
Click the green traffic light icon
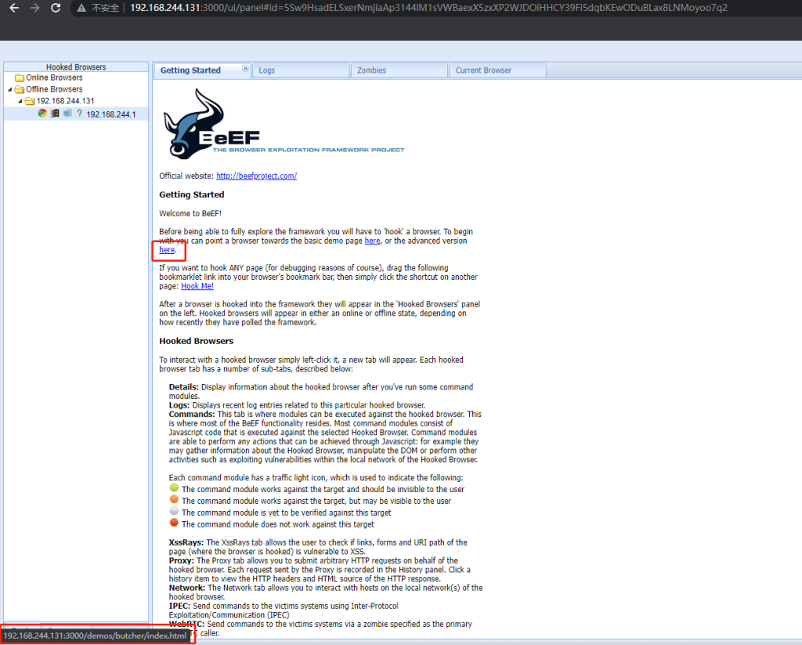tap(174, 487)
